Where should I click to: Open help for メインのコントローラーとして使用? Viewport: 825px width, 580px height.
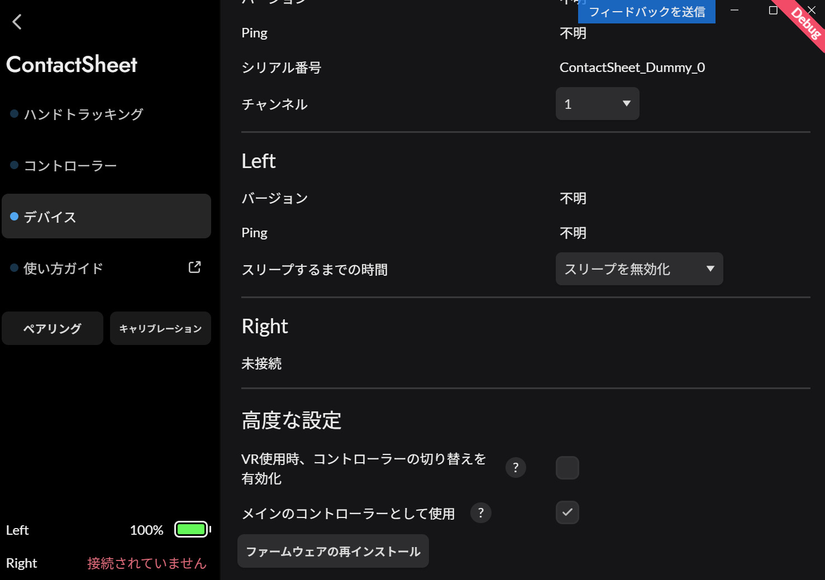pos(481,512)
